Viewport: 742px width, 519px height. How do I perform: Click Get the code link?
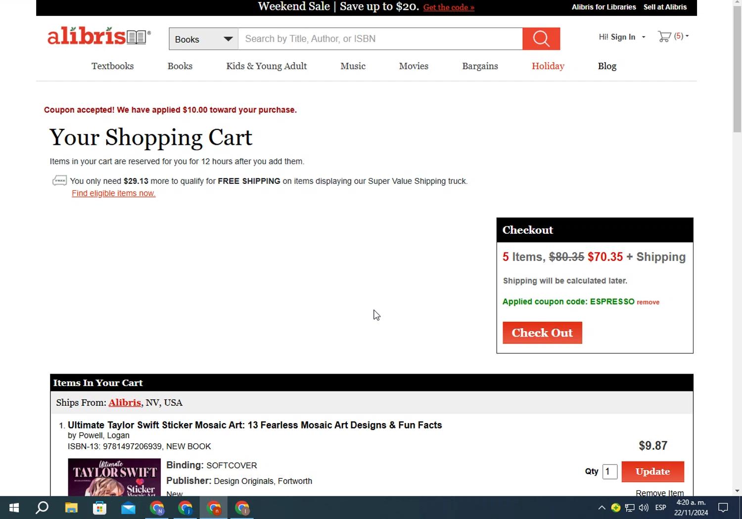pos(449,7)
